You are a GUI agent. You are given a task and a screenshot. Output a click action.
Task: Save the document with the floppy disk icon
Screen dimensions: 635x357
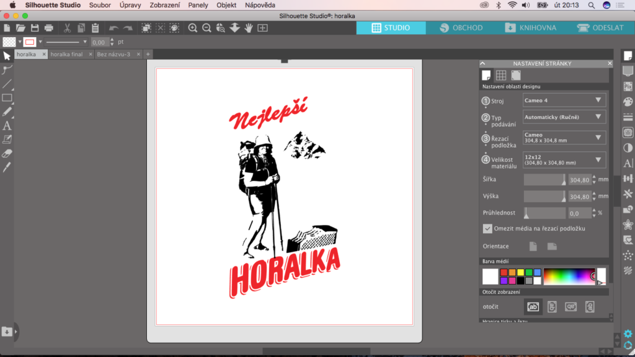pyautogui.click(x=35, y=28)
